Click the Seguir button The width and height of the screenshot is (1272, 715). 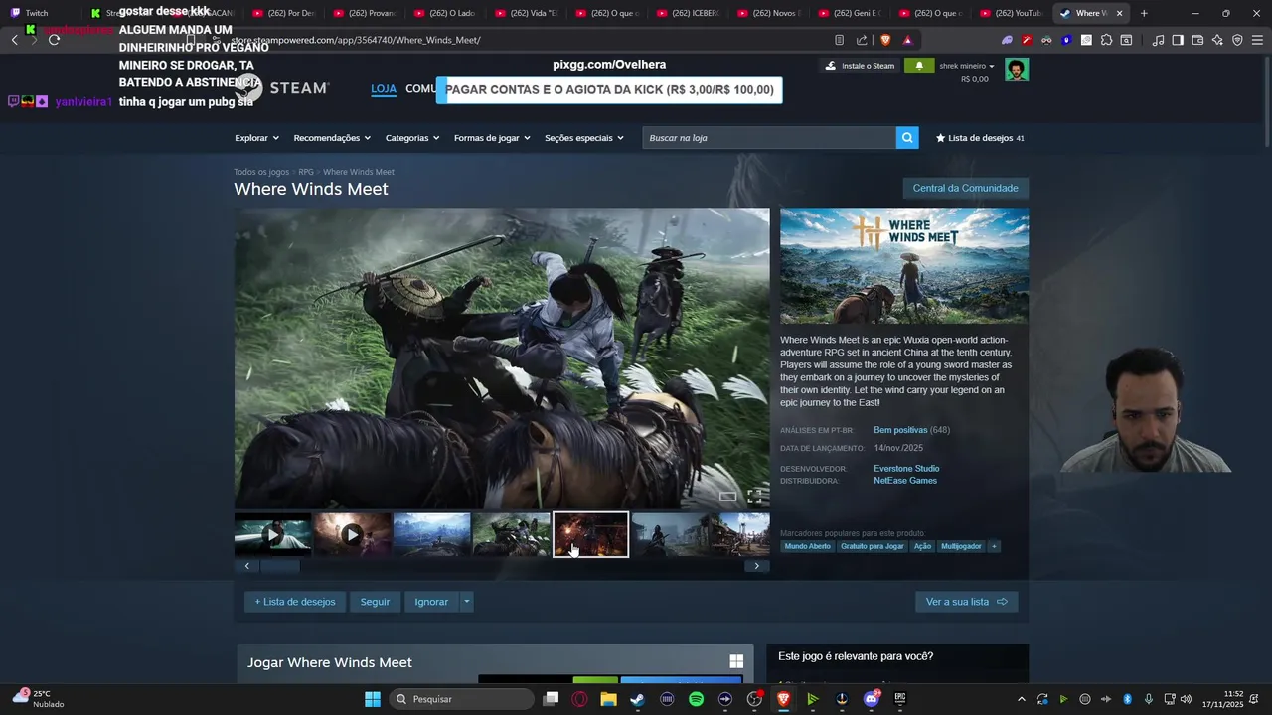375,602
